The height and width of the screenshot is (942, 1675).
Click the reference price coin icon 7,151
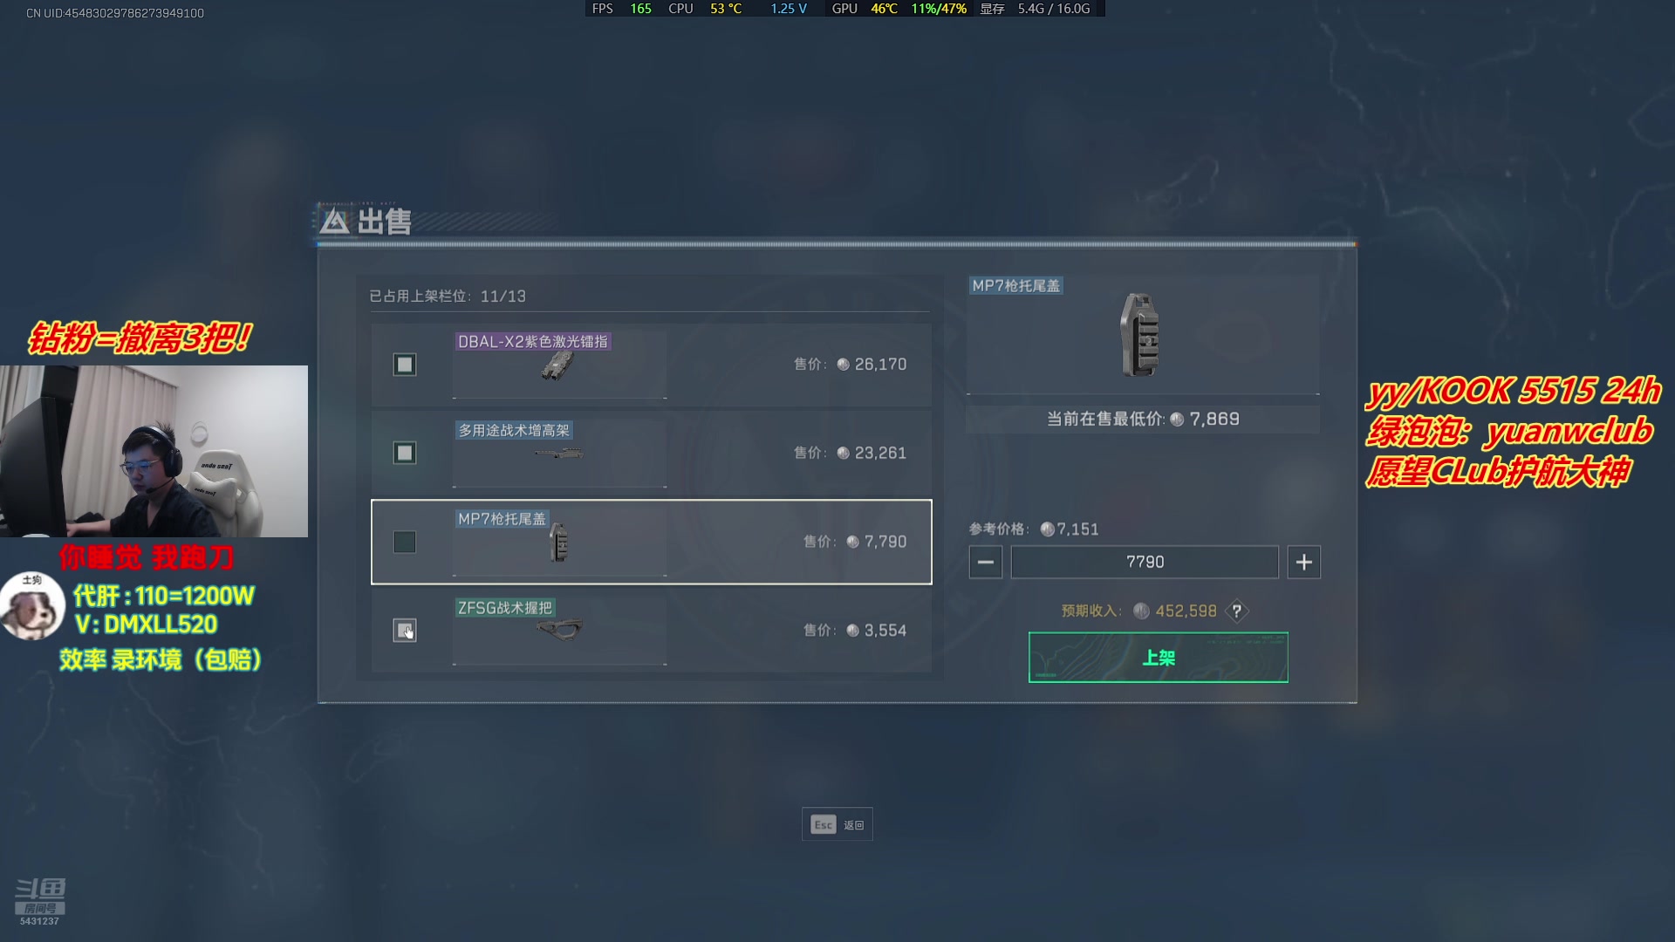[1047, 529]
